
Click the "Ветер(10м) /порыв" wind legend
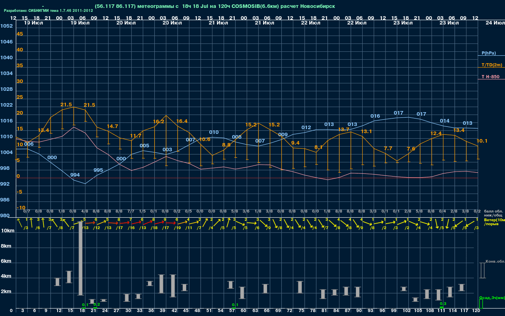pyautogui.click(x=494, y=222)
